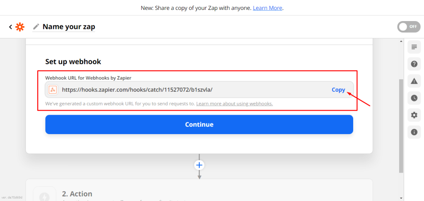Click the blue Continue button

(x=199, y=125)
